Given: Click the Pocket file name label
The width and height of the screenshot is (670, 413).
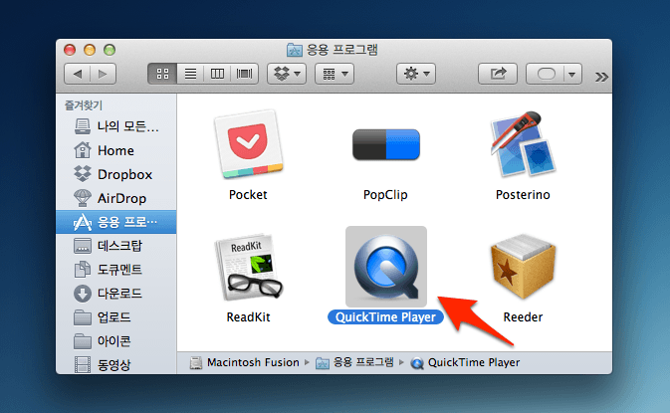Looking at the screenshot, I should point(248,195).
